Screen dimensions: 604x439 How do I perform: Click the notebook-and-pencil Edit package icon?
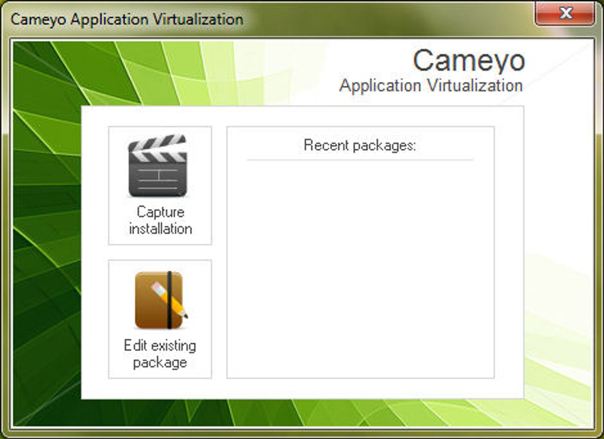point(161,300)
